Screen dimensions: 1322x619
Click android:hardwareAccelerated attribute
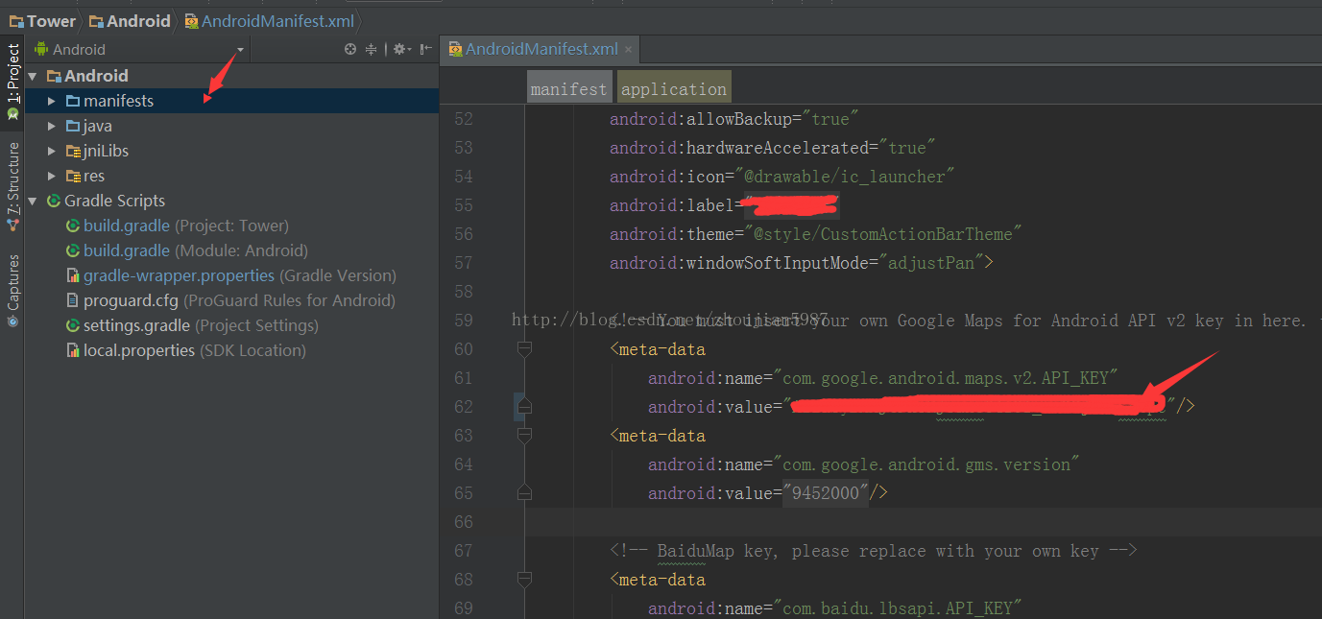coord(743,148)
